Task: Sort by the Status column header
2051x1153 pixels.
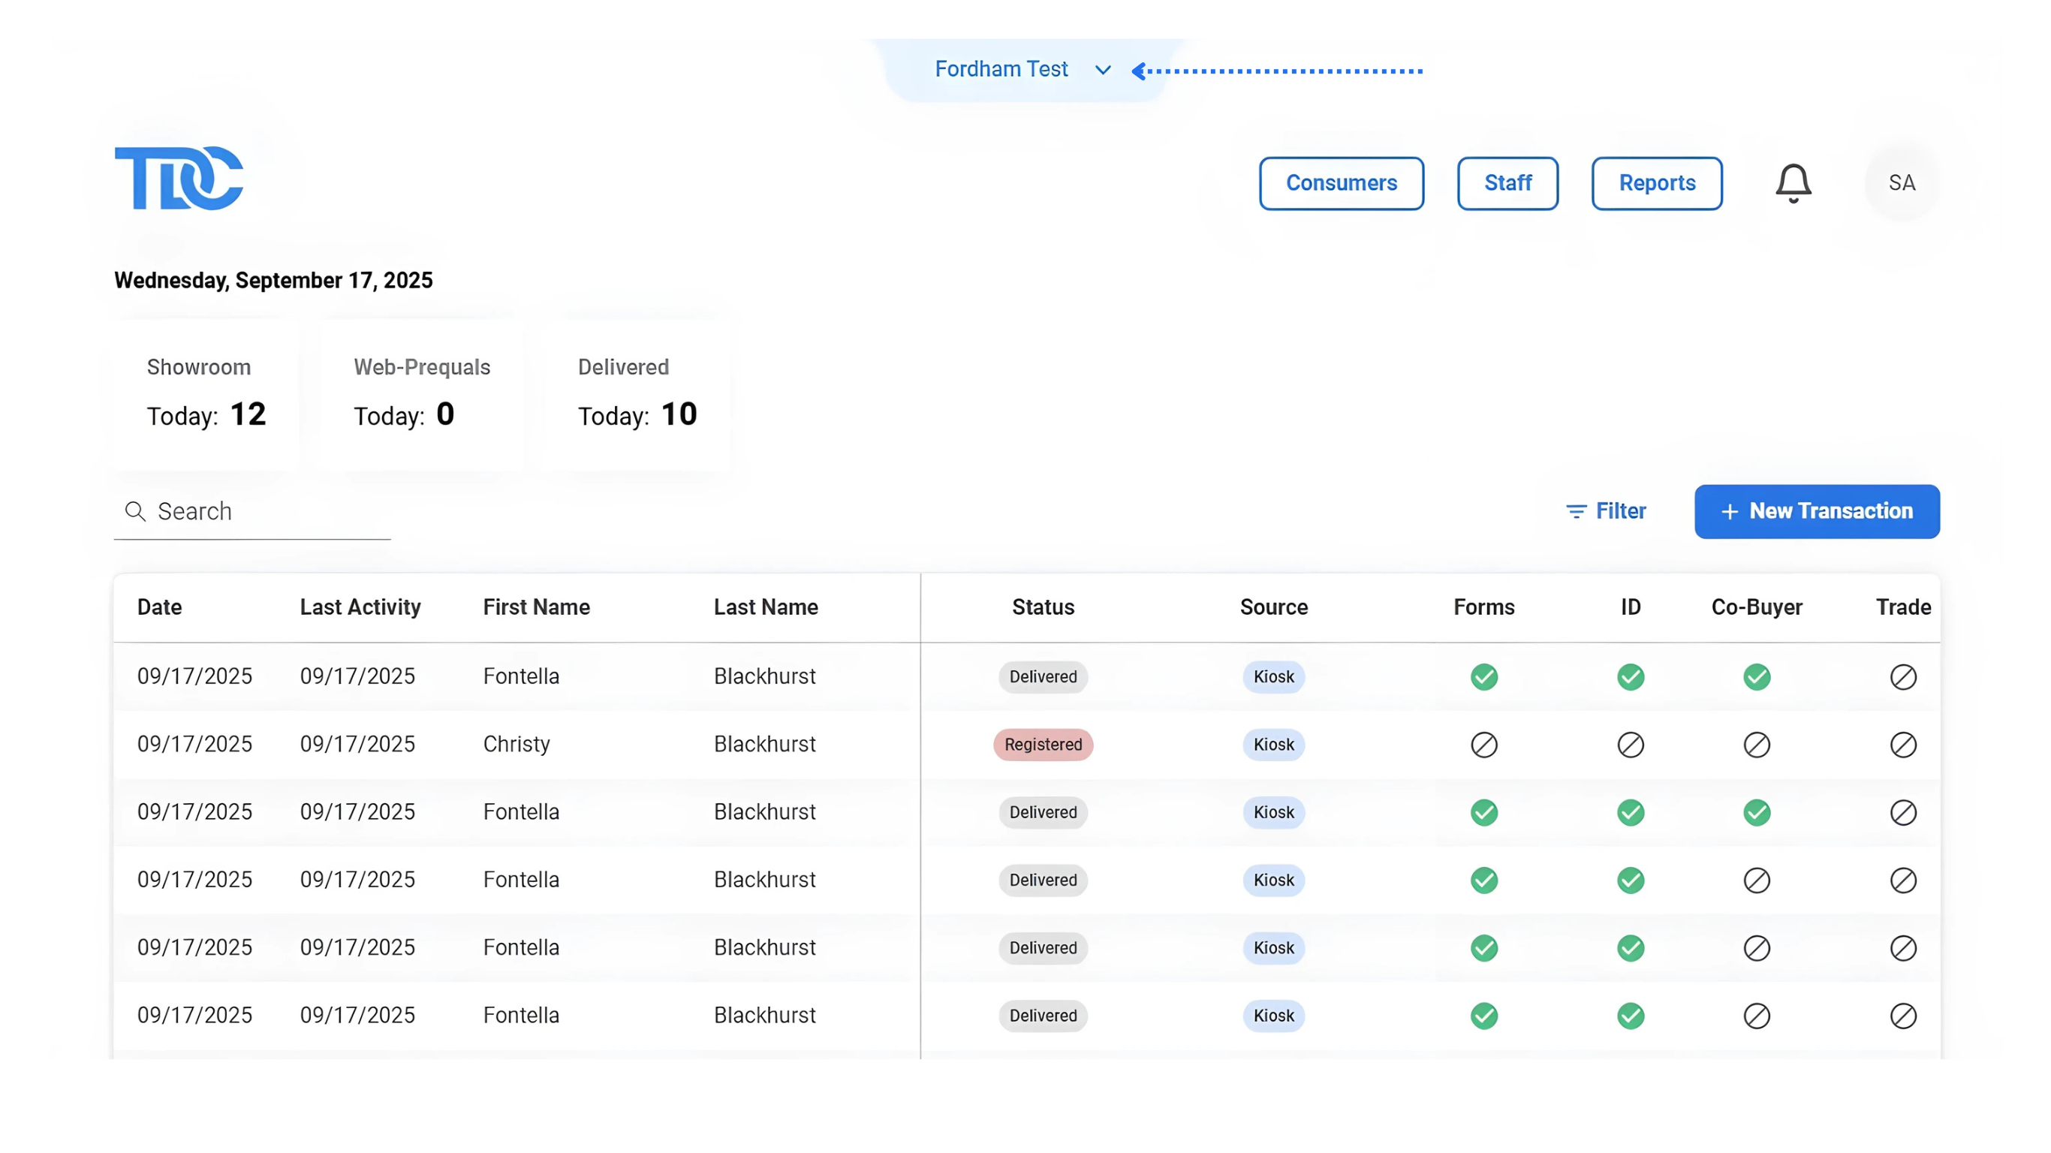Action: (x=1043, y=607)
